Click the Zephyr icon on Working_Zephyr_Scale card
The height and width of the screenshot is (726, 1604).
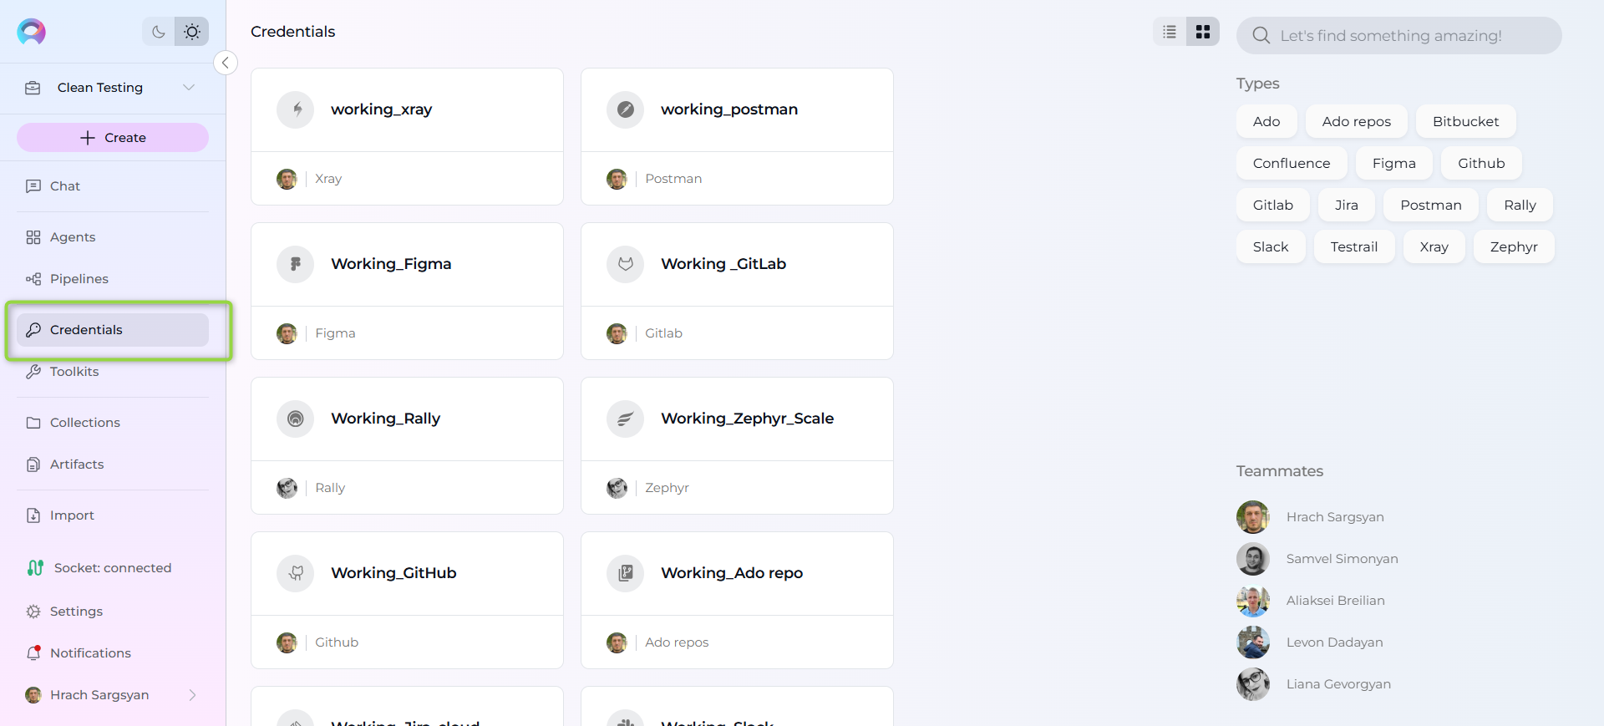625,419
